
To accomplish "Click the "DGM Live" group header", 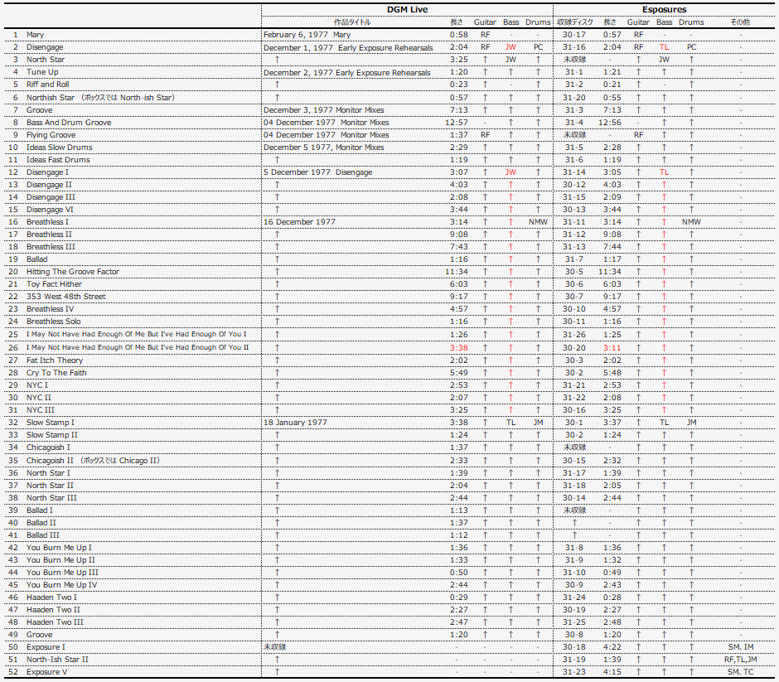I will coord(407,9).
